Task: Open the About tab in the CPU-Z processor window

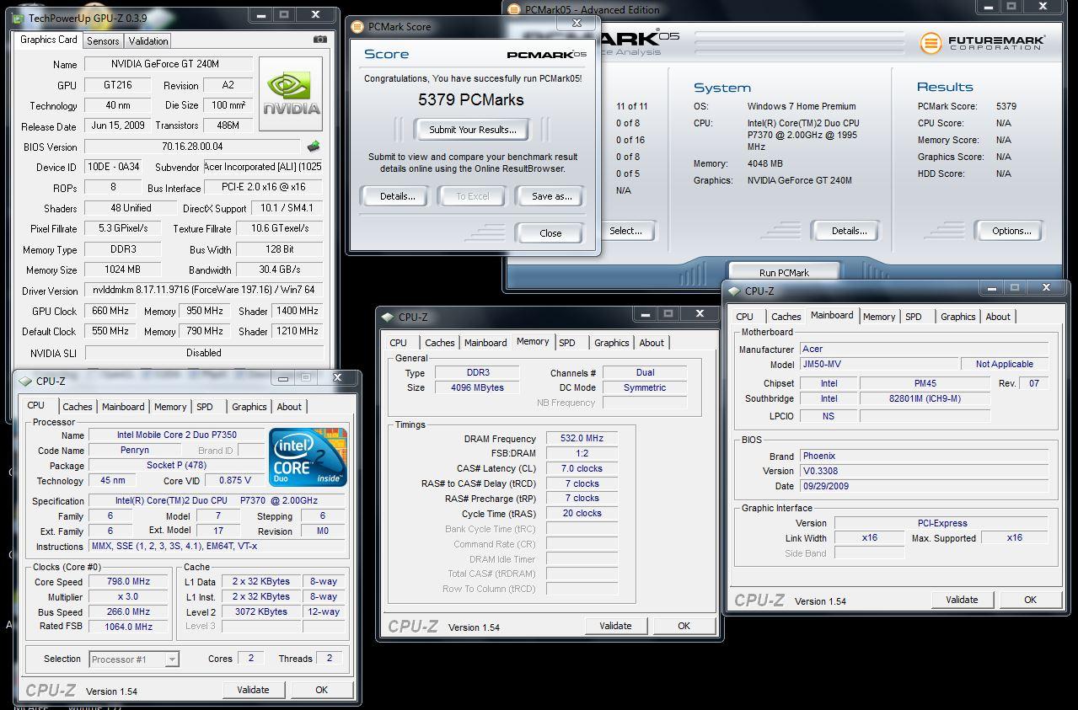Action: (289, 407)
